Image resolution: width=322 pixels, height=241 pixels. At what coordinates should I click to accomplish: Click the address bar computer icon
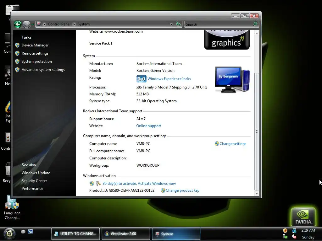39,24
